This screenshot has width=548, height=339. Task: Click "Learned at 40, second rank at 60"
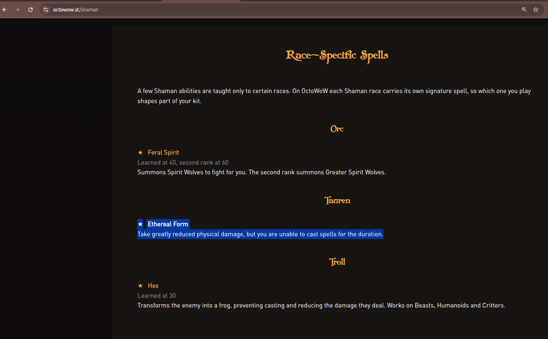[x=183, y=163]
